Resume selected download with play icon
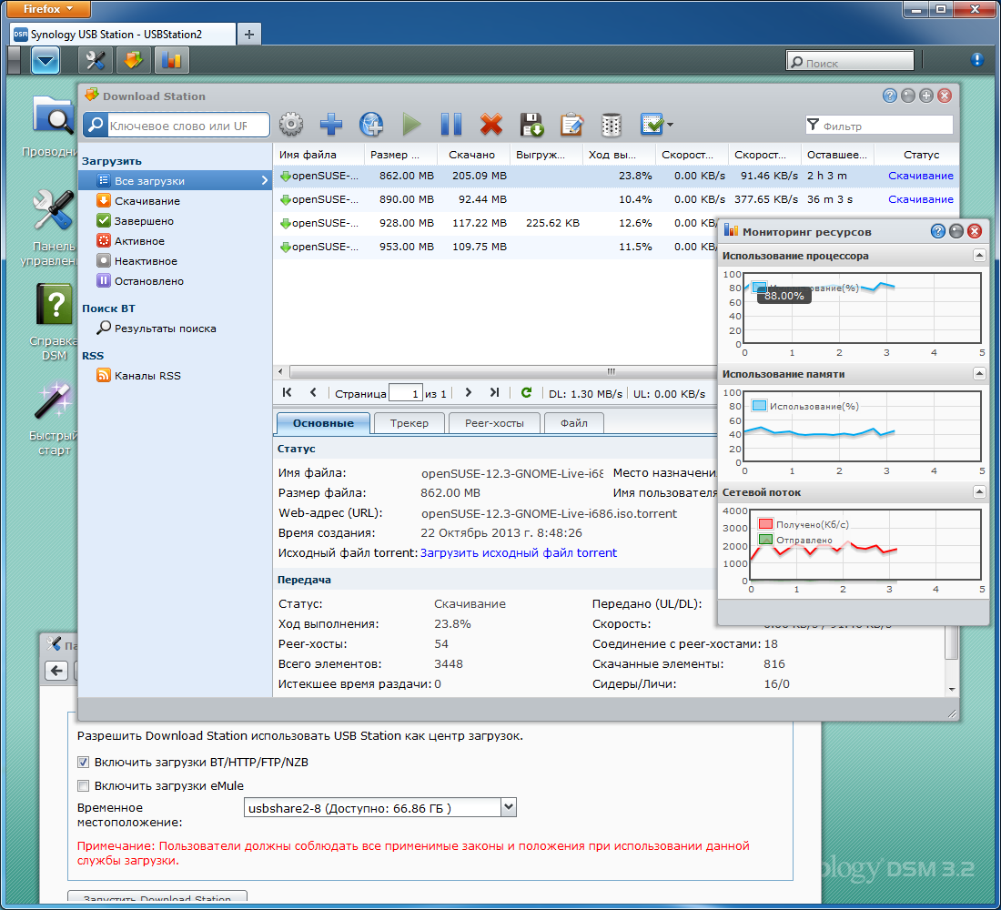Screen dimensions: 1001x910 [x=411, y=125]
